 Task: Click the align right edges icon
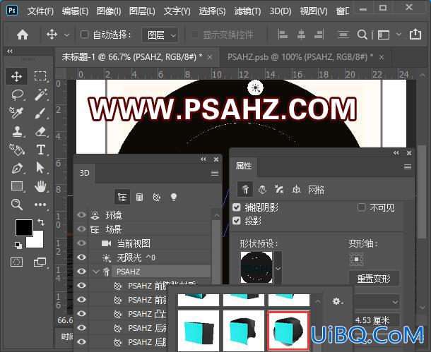coord(319,35)
